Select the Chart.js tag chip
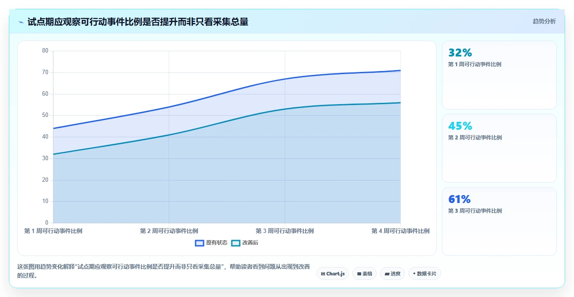The height and width of the screenshot is (297, 574). tap(332, 274)
